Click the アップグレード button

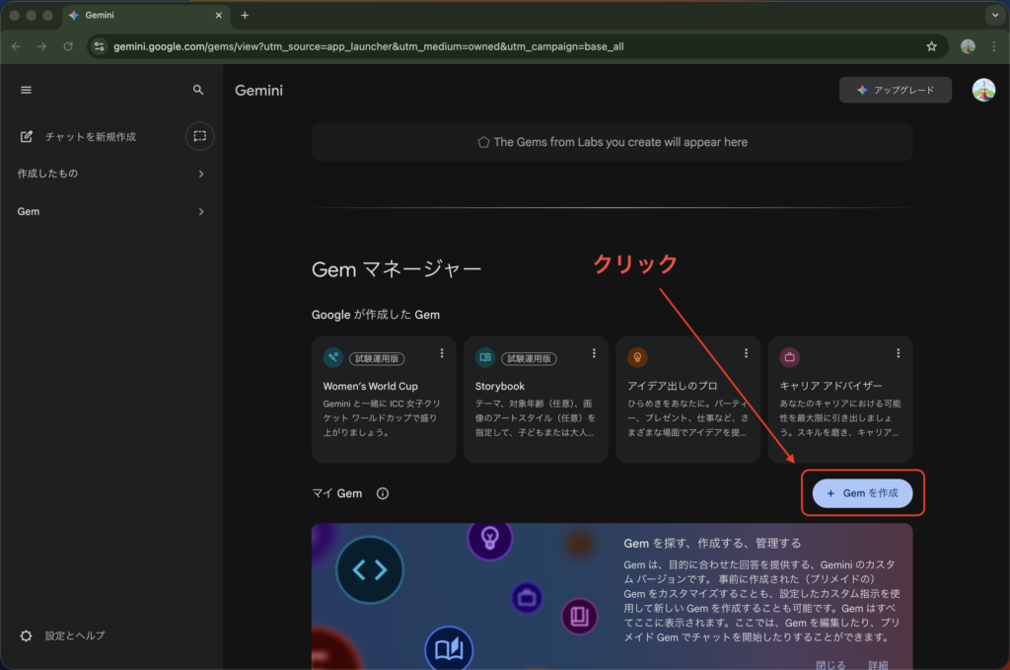pos(896,90)
